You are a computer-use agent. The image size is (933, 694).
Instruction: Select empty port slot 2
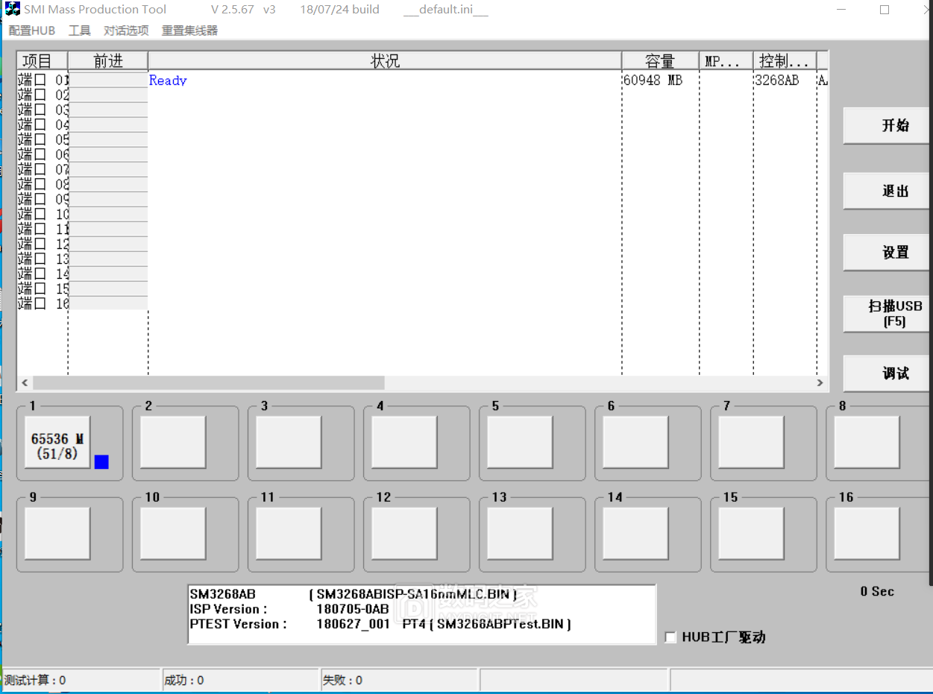[173, 442]
